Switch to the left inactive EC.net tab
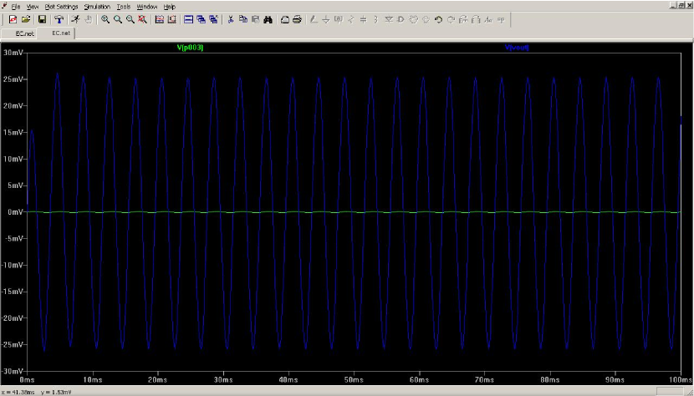Screen dimensions: 694x396 (24, 33)
